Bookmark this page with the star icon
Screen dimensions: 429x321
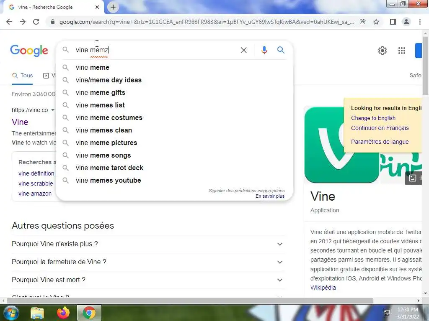point(376,22)
